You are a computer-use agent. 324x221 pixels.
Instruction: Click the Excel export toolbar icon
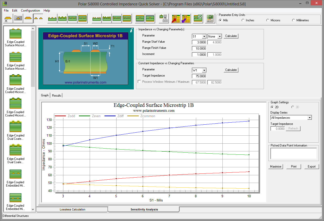pyautogui.click(x=198, y=19)
